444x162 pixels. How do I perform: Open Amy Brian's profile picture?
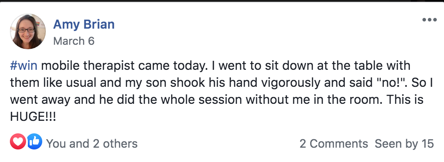pos(28,31)
